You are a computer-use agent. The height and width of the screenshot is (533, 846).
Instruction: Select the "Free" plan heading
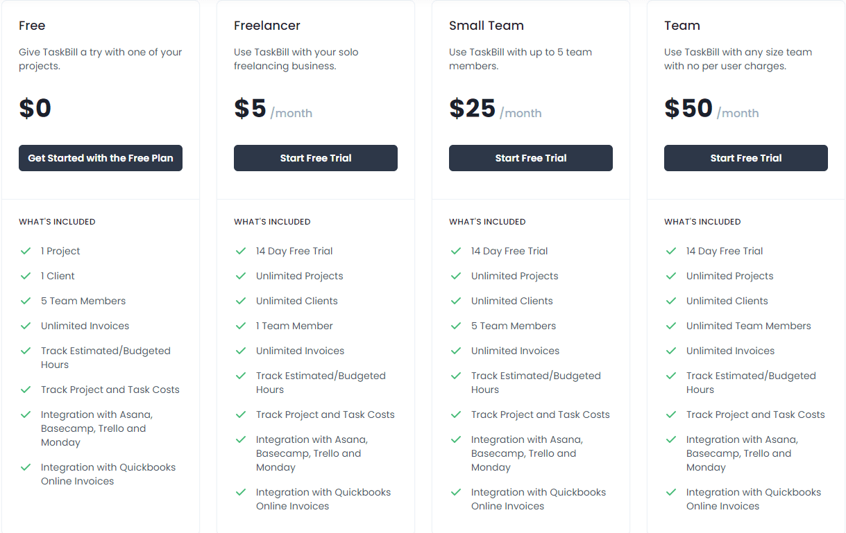(32, 26)
